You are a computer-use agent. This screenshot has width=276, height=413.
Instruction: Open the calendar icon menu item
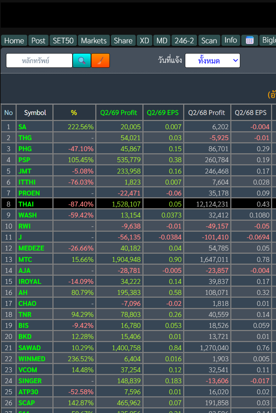(x=249, y=40)
